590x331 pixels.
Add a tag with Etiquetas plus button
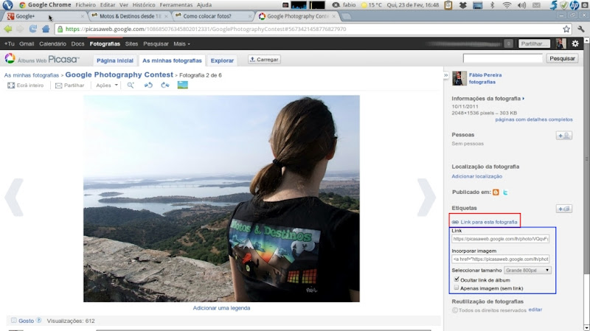click(x=563, y=209)
